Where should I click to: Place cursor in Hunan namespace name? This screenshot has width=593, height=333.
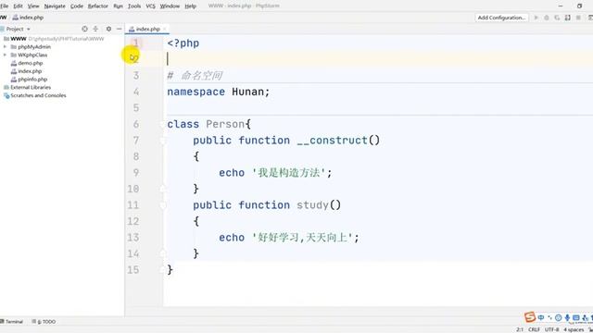(x=247, y=92)
